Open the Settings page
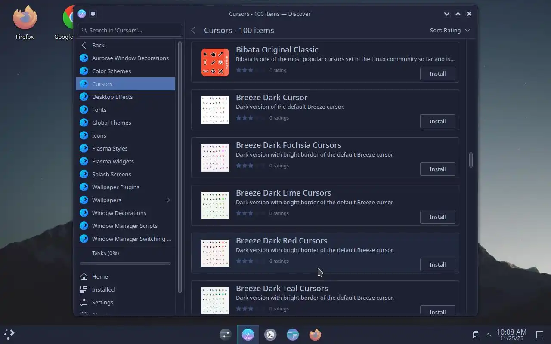Screen dimensions: 551x344 (x=125, y=302)
